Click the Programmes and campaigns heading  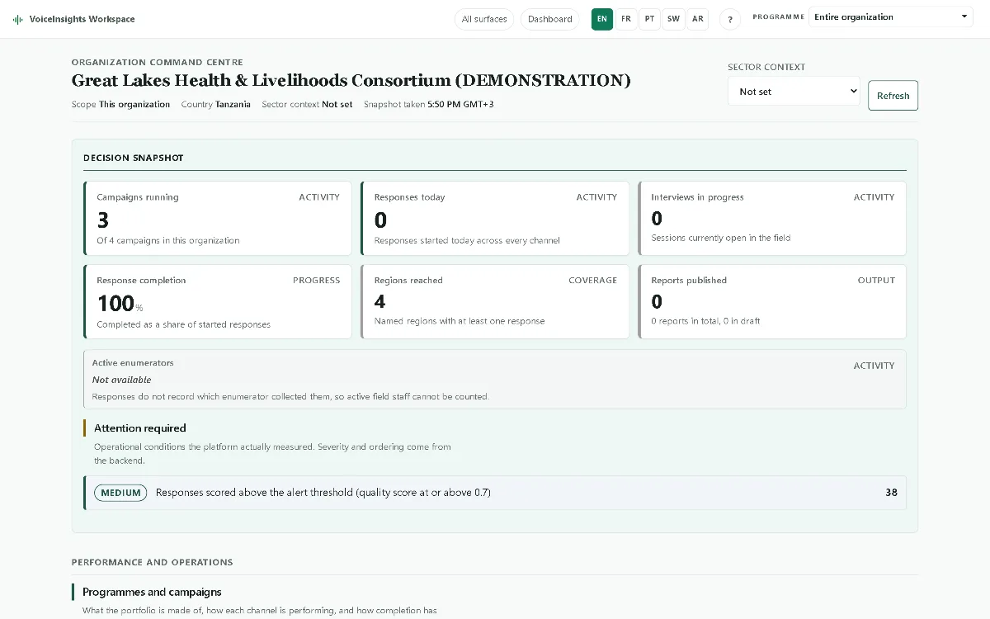[152, 592]
